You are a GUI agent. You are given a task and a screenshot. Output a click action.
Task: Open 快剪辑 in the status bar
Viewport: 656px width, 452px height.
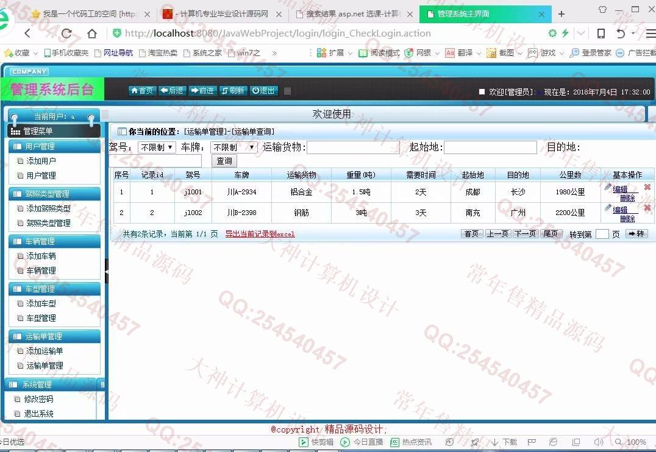[x=316, y=442]
